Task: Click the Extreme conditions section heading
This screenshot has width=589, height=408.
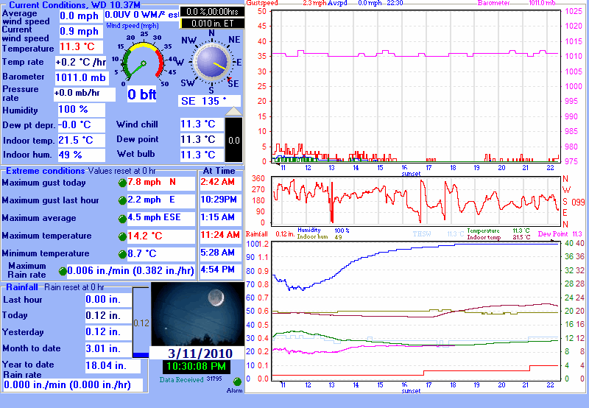Action: 46,171
